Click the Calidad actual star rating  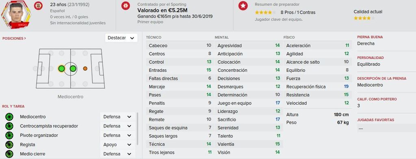(x=364, y=18)
